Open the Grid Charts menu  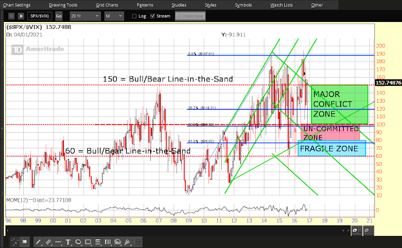click(107, 5)
